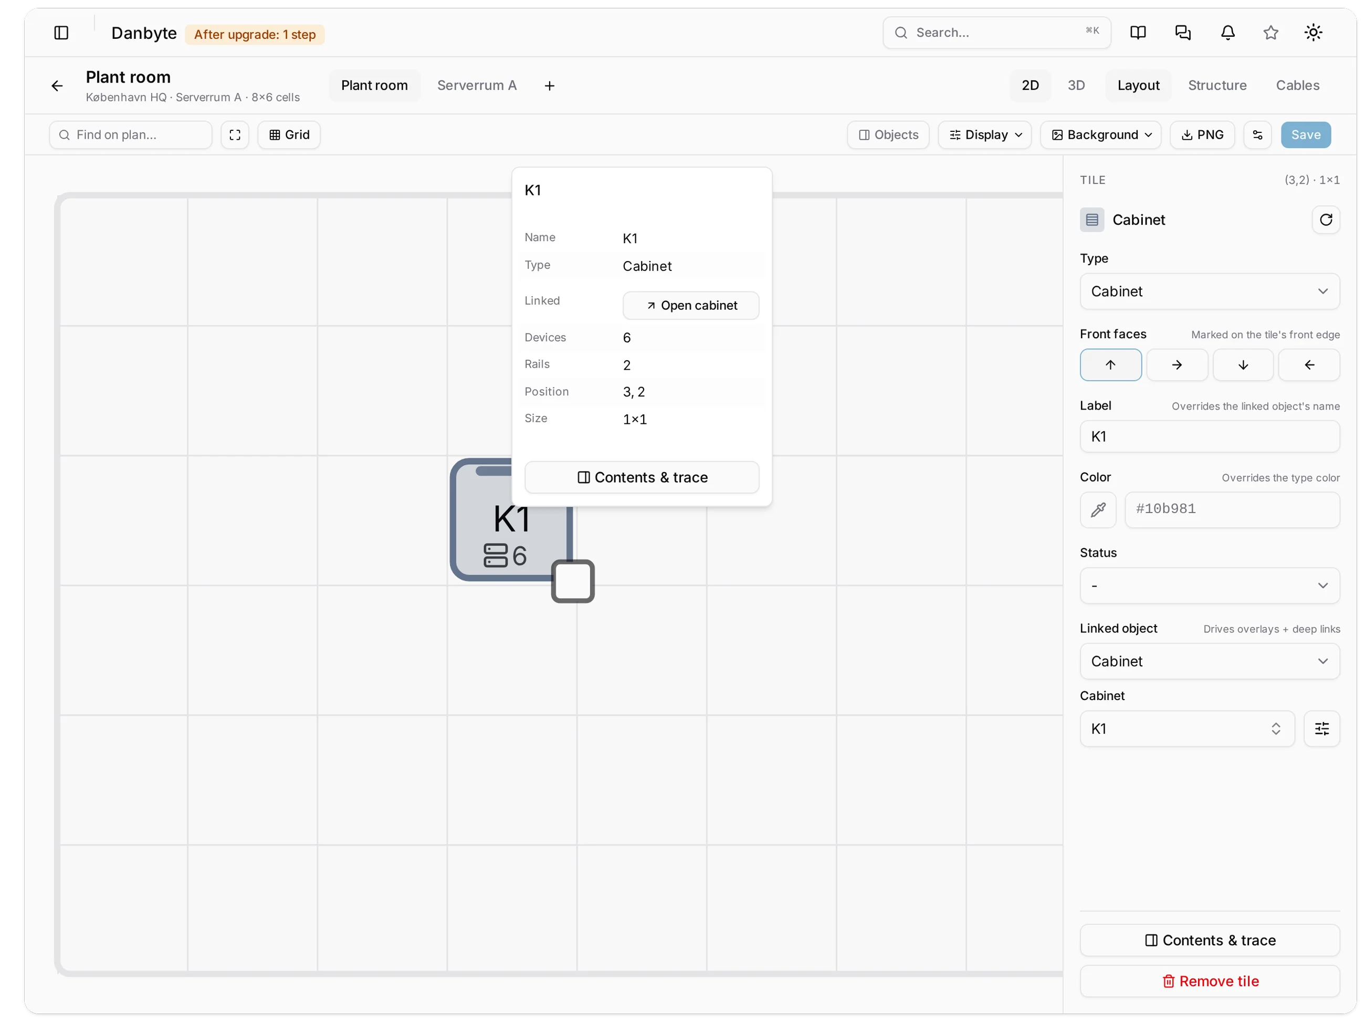Set front face to right arrow
Viewport: 1365px width, 1022px height.
1177,364
